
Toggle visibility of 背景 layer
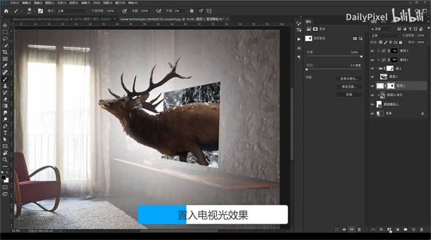372,113
